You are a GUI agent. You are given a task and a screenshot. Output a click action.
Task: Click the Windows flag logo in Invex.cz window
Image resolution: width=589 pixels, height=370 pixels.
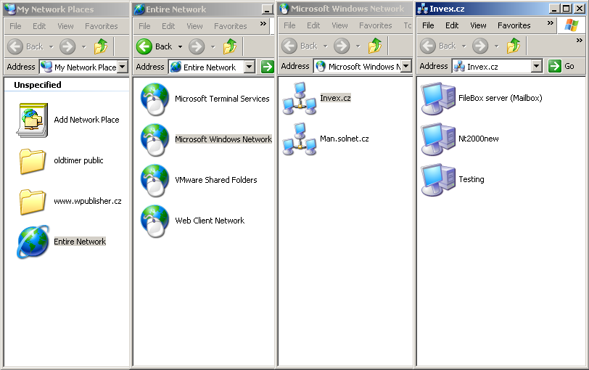click(x=572, y=25)
